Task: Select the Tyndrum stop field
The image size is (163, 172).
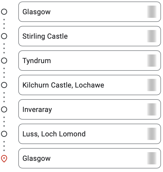Action: pyautogui.click(x=90, y=61)
